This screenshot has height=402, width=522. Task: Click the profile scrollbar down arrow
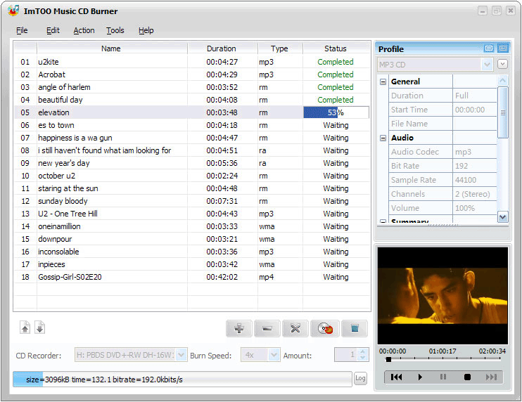pos(503,217)
